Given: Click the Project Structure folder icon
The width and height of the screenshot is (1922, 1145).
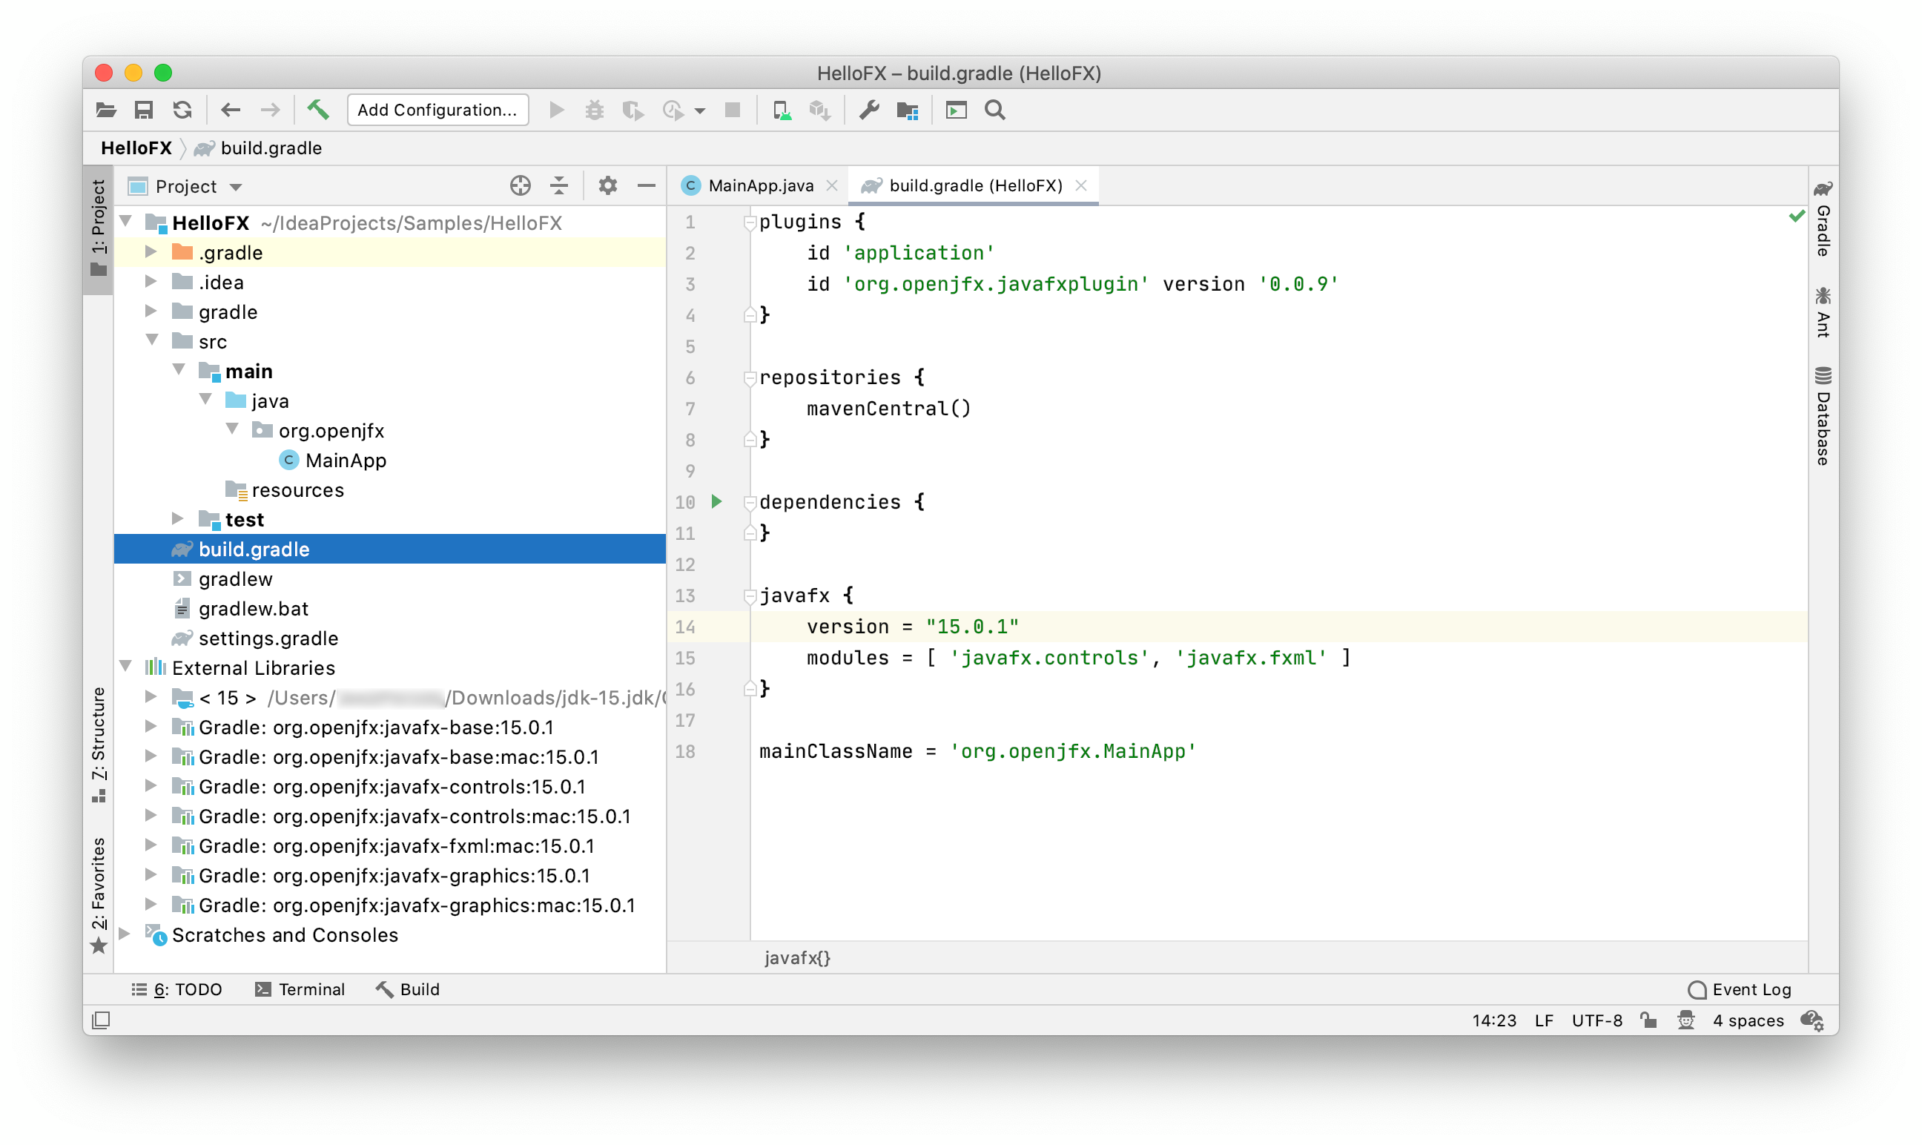Looking at the screenshot, I should click(908, 110).
